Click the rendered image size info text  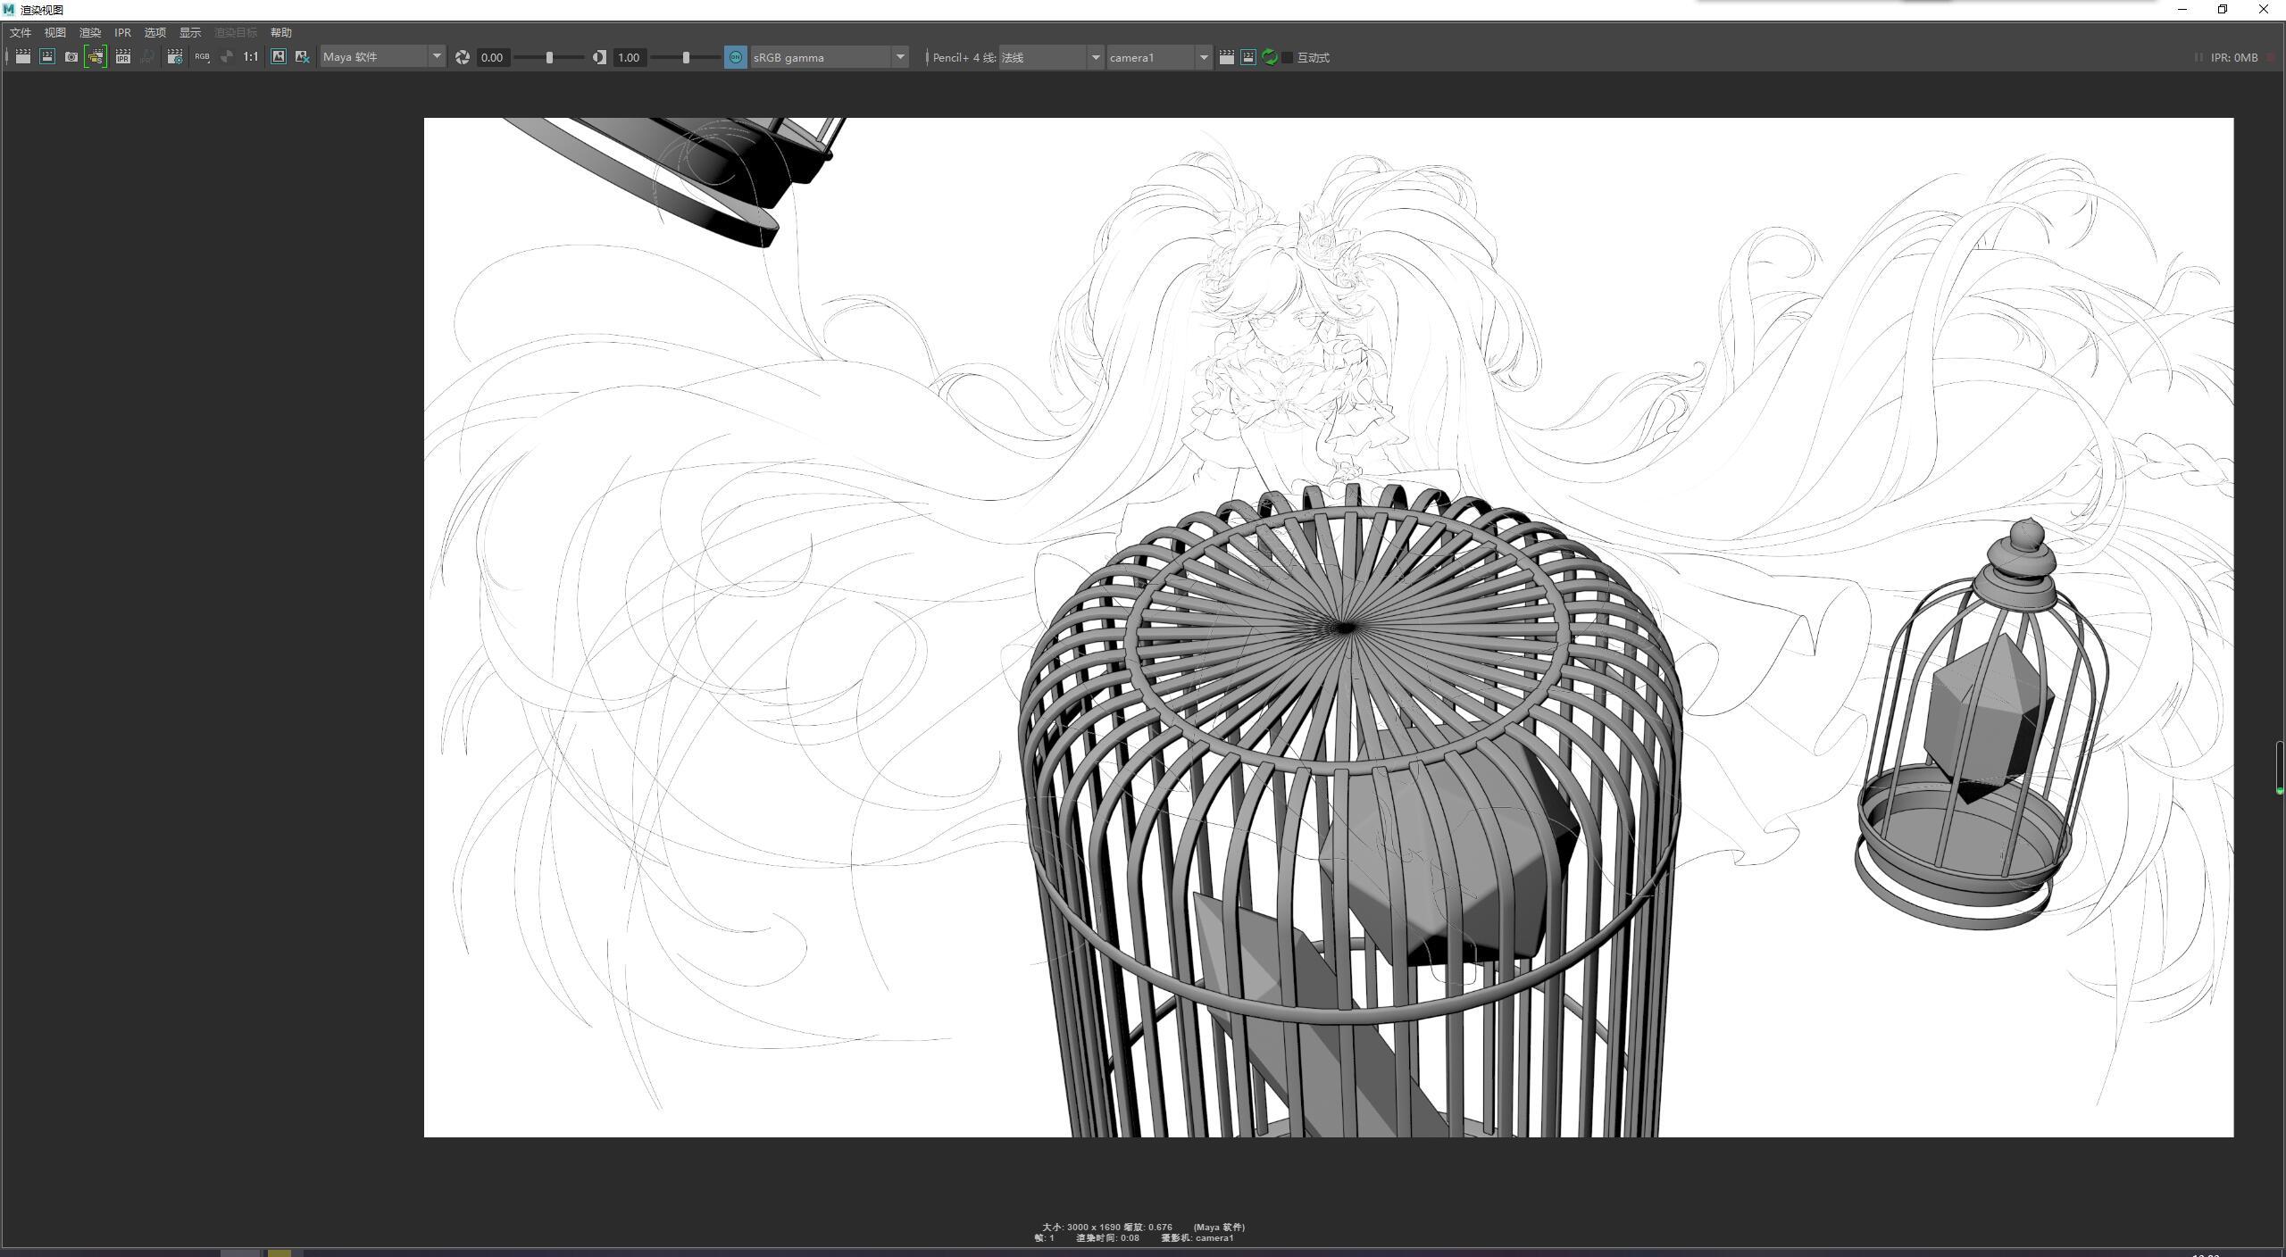[1107, 1228]
